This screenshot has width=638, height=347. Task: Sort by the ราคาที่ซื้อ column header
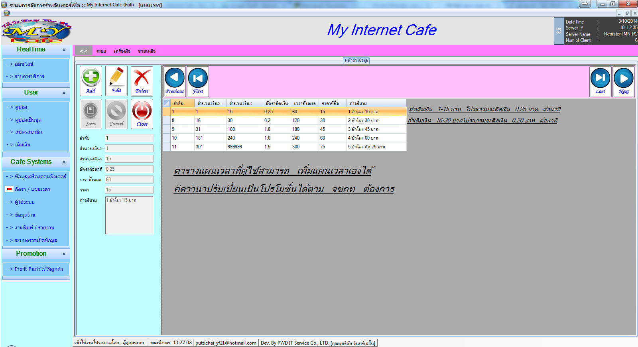[333, 103]
